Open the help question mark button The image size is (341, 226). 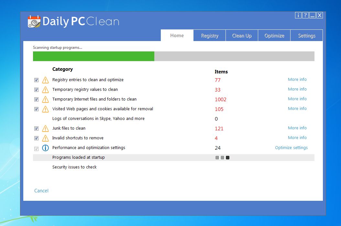coord(305,15)
